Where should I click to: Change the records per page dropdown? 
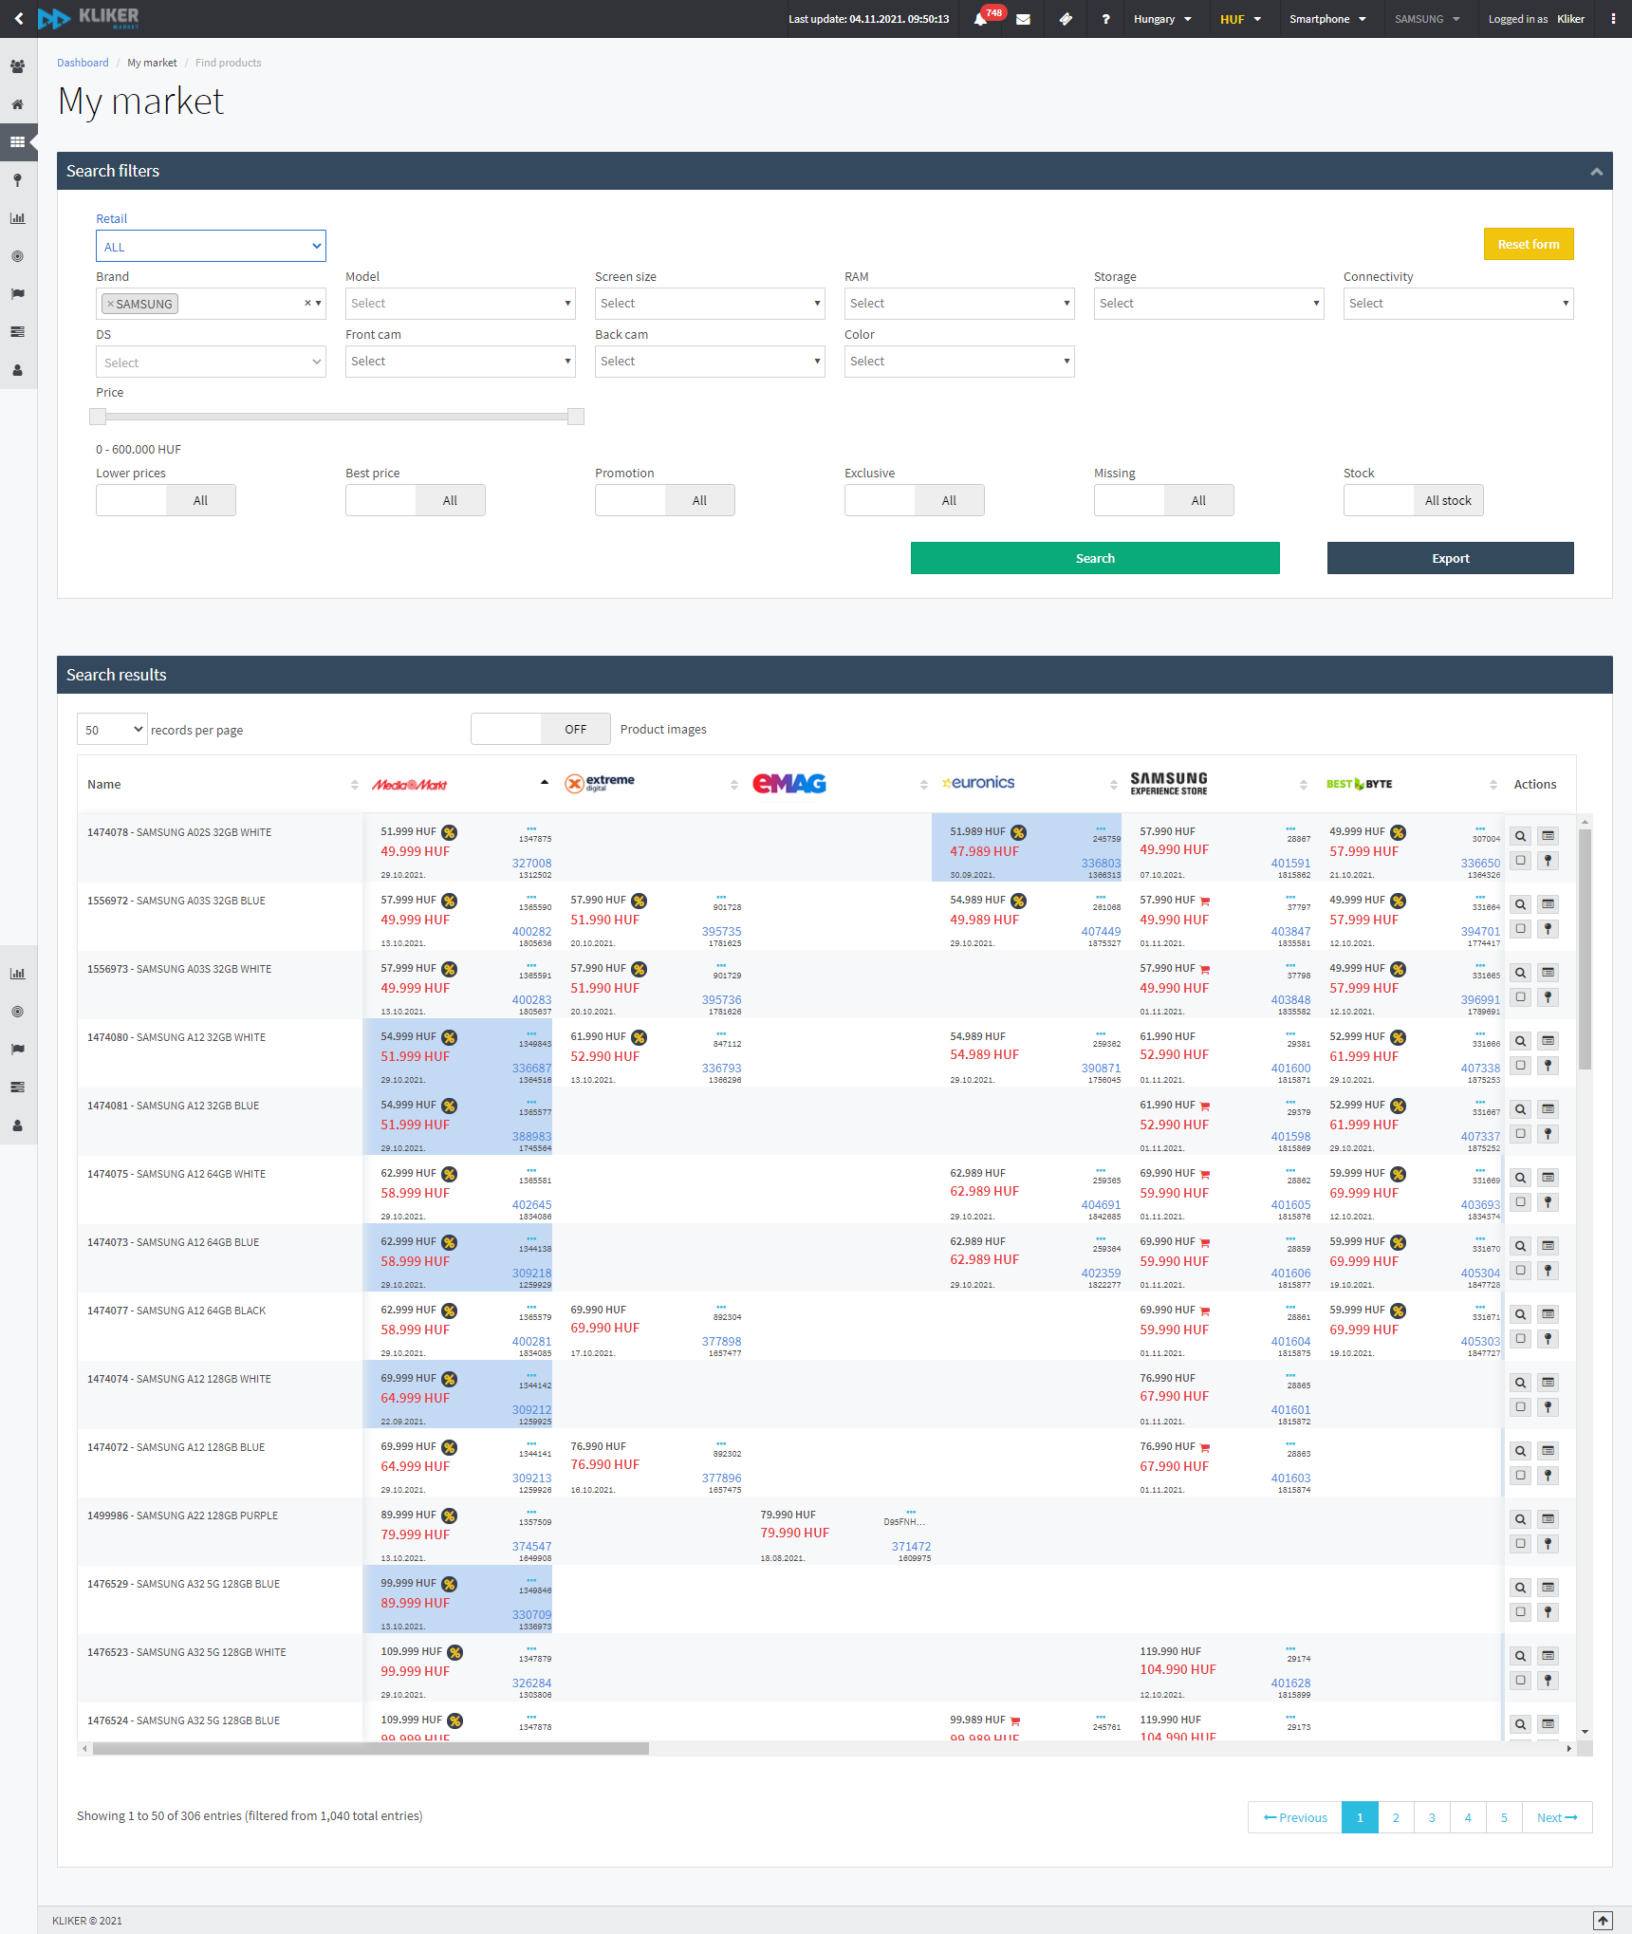click(112, 729)
